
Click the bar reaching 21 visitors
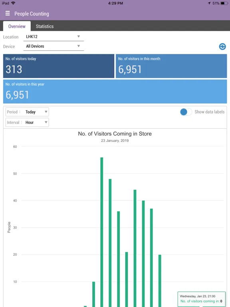pyautogui.click(x=127, y=279)
